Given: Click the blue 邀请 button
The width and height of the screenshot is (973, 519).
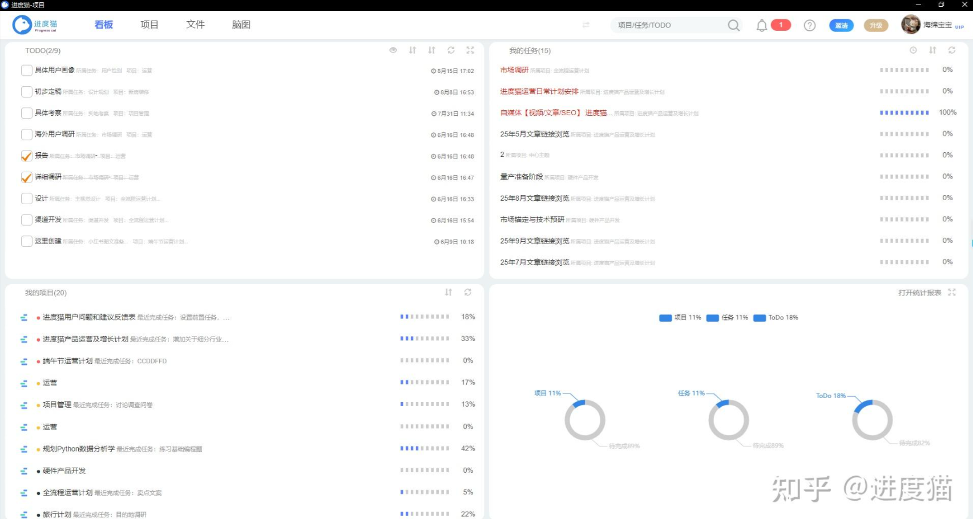Looking at the screenshot, I should 841,25.
